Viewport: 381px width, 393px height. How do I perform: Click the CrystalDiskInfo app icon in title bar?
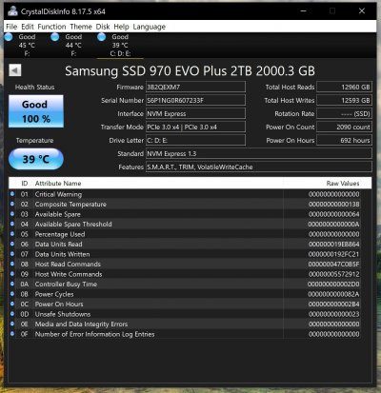[12, 11]
